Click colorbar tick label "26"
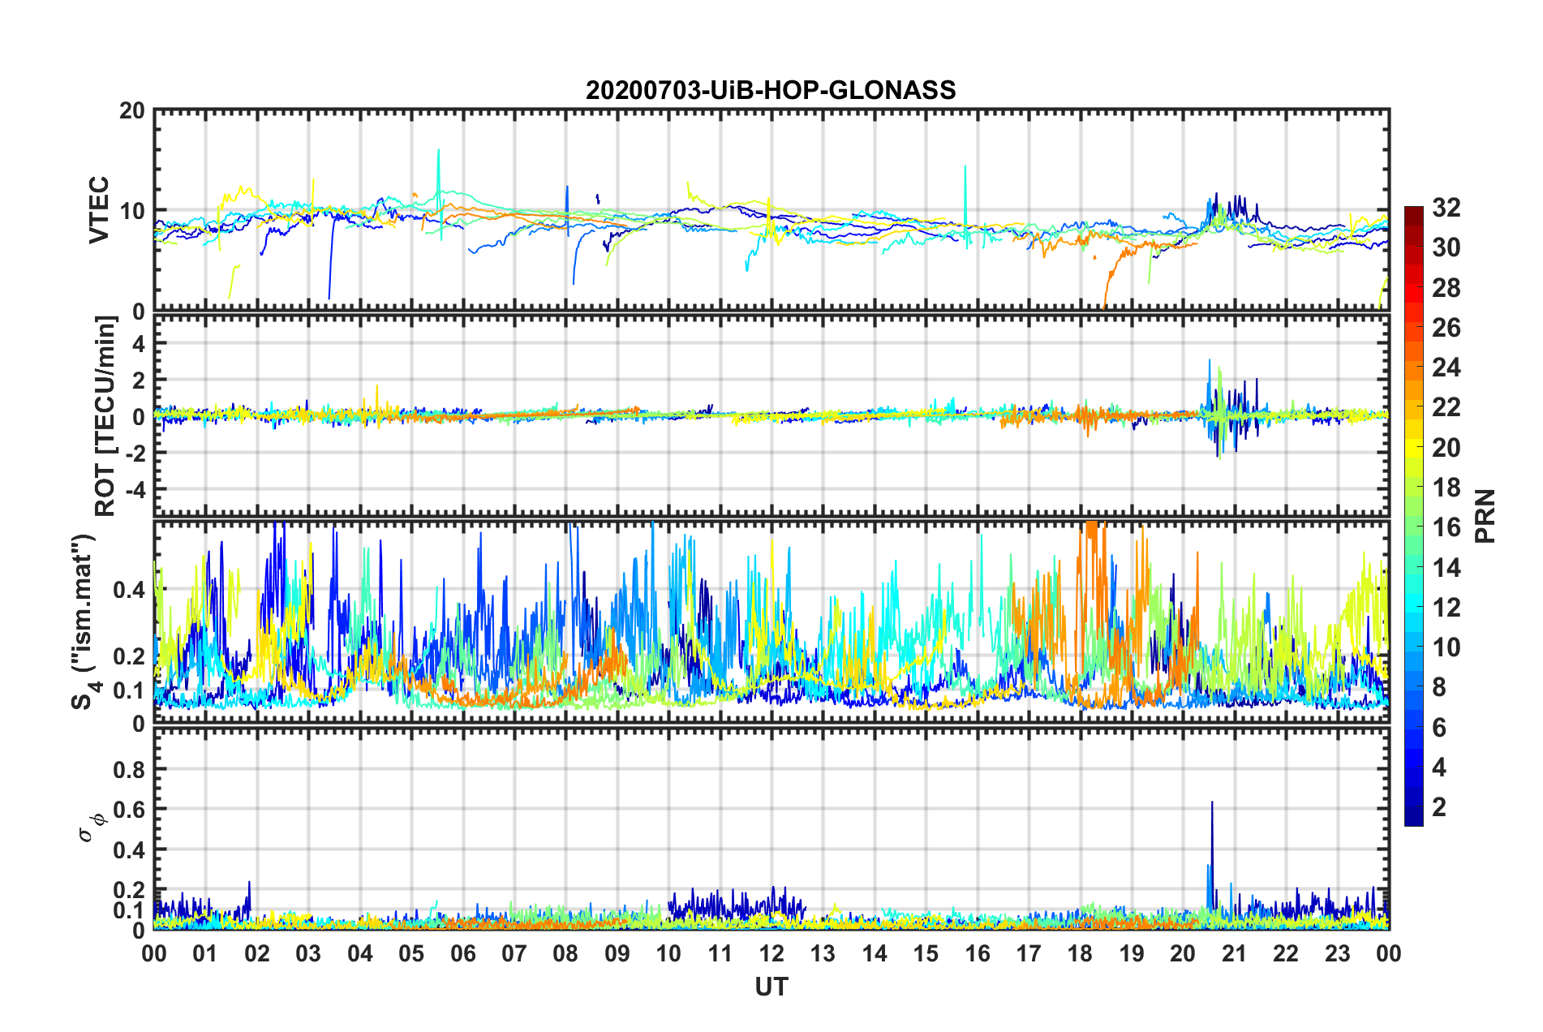This screenshot has height=1032, width=1543. pos(1446,328)
